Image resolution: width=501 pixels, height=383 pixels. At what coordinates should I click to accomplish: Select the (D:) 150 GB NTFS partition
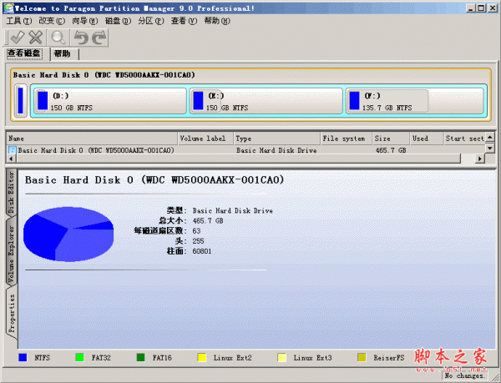tap(110, 101)
